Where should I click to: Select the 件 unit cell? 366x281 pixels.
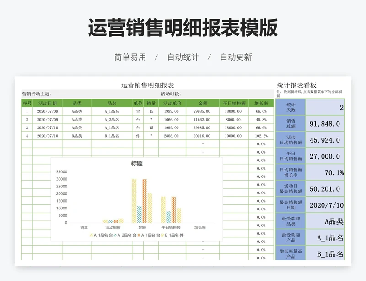point(138,136)
